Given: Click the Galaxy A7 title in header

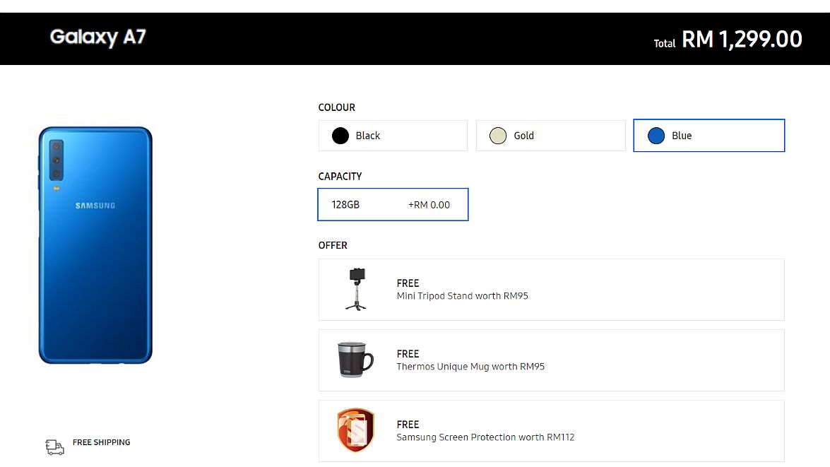Looking at the screenshot, I should coord(97,37).
